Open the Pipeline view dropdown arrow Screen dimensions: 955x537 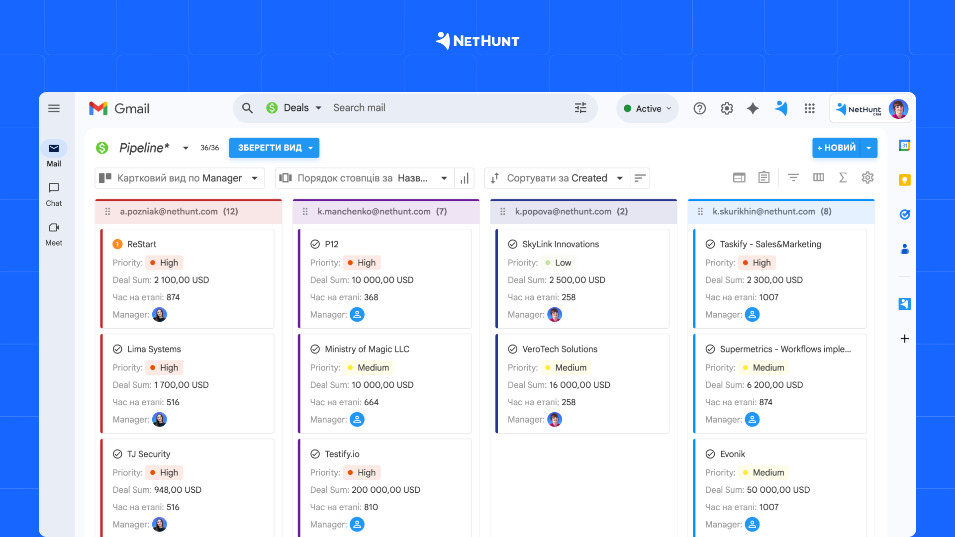point(186,148)
